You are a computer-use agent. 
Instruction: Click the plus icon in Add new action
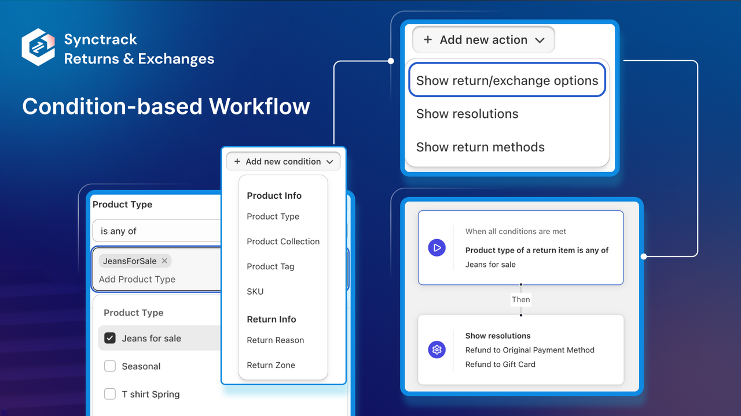(428, 40)
